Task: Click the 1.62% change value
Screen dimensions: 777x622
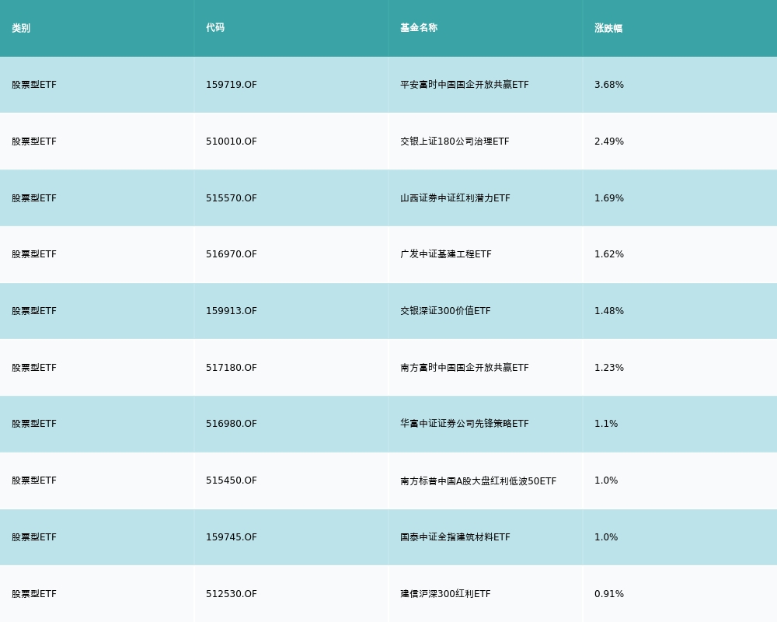Action: tap(609, 254)
